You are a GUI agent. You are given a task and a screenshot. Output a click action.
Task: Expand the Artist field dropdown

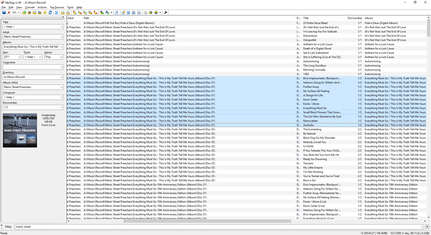pos(61,37)
